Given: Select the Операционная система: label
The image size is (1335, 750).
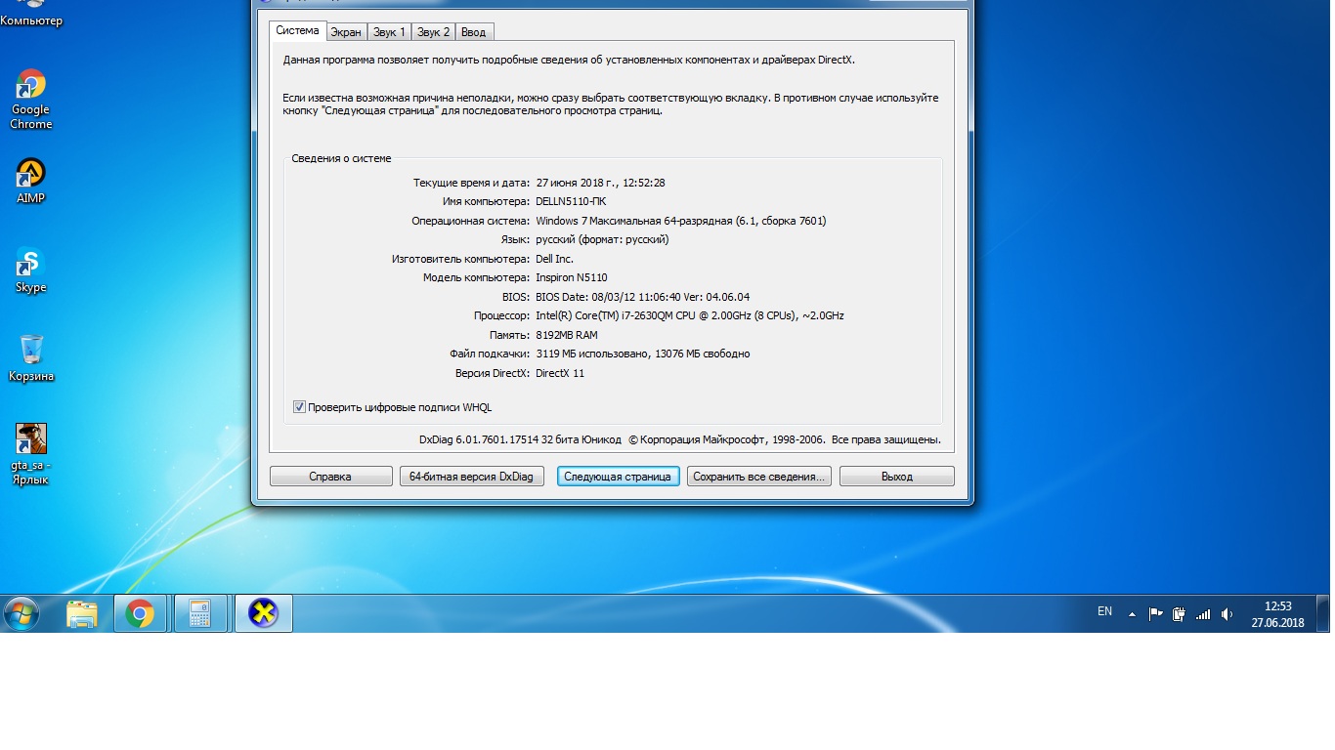Looking at the screenshot, I should coord(470,221).
